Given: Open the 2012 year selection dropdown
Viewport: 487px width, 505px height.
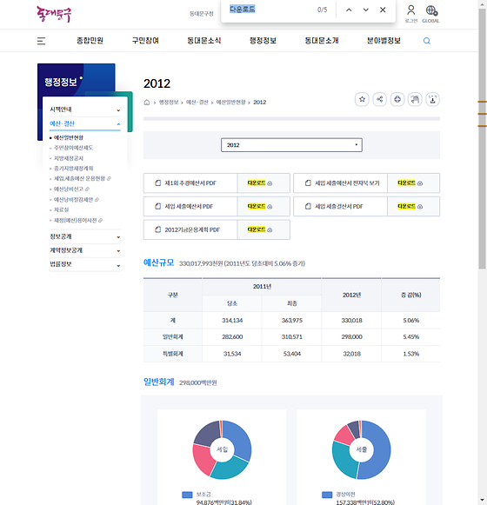Looking at the screenshot, I should 291,145.
